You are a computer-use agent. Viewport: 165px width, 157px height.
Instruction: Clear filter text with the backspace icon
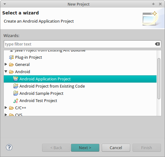[x=157, y=44]
